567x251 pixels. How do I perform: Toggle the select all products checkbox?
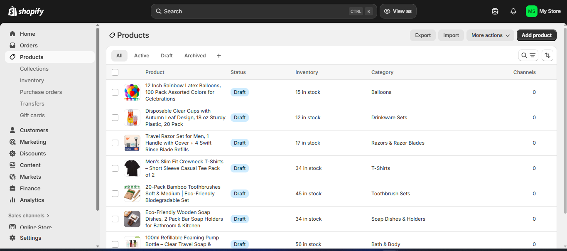pos(115,72)
